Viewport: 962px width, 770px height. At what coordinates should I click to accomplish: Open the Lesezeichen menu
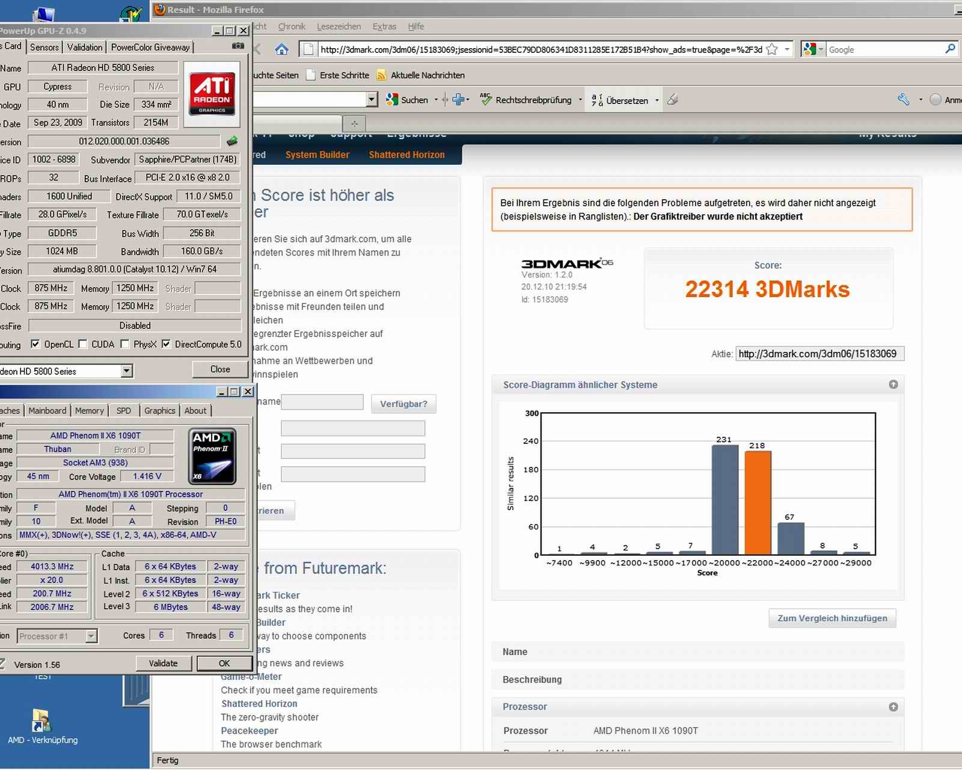339,26
